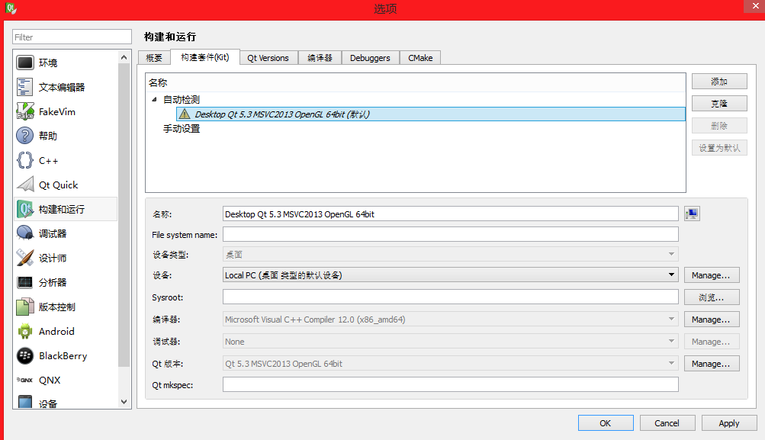This screenshot has height=440, width=765.
Task: Open the Qt 版本 dropdown
Action: (x=450, y=364)
